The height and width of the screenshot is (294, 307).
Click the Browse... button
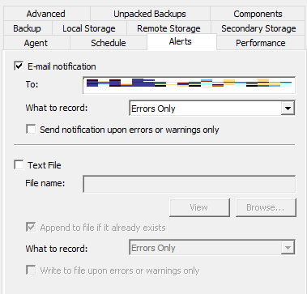pyautogui.click(x=266, y=207)
